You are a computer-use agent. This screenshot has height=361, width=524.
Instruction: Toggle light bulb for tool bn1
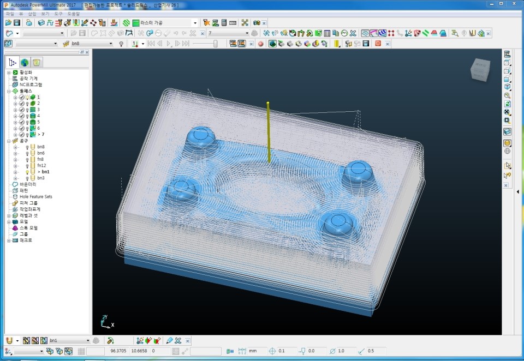[27, 172]
